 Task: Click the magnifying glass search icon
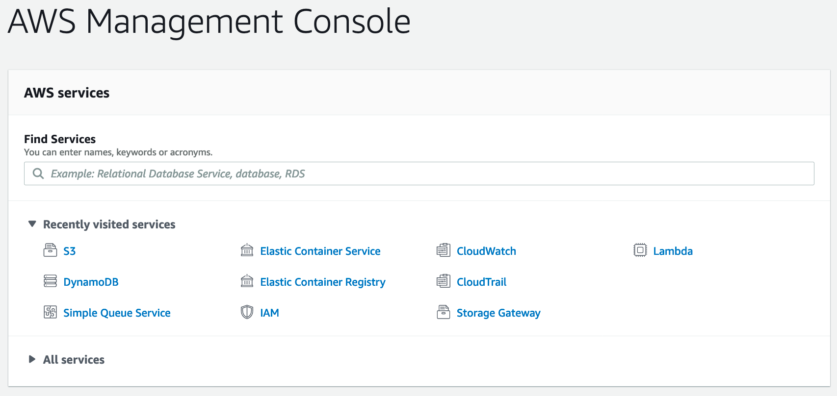pyautogui.click(x=38, y=173)
